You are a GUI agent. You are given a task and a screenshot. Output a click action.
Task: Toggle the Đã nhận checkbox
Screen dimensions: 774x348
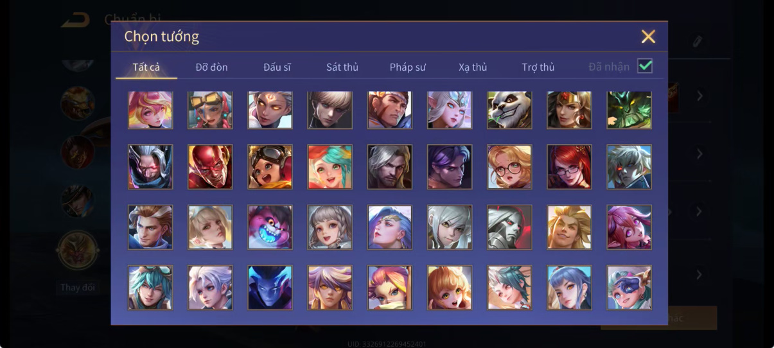(x=645, y=66)
